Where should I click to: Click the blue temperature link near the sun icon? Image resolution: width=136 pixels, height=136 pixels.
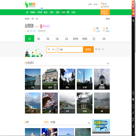point(33,31)
